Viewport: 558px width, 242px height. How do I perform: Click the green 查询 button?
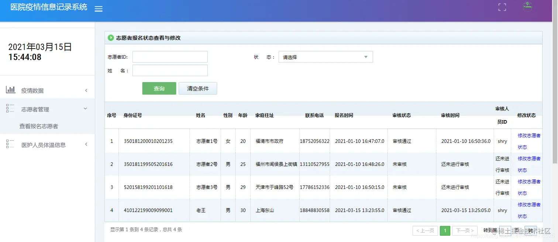click(x=159, y=88)
